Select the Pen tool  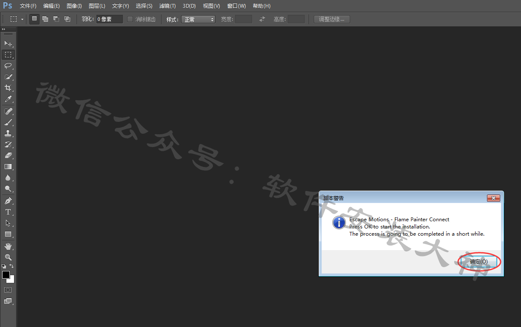tap(8, 201)
